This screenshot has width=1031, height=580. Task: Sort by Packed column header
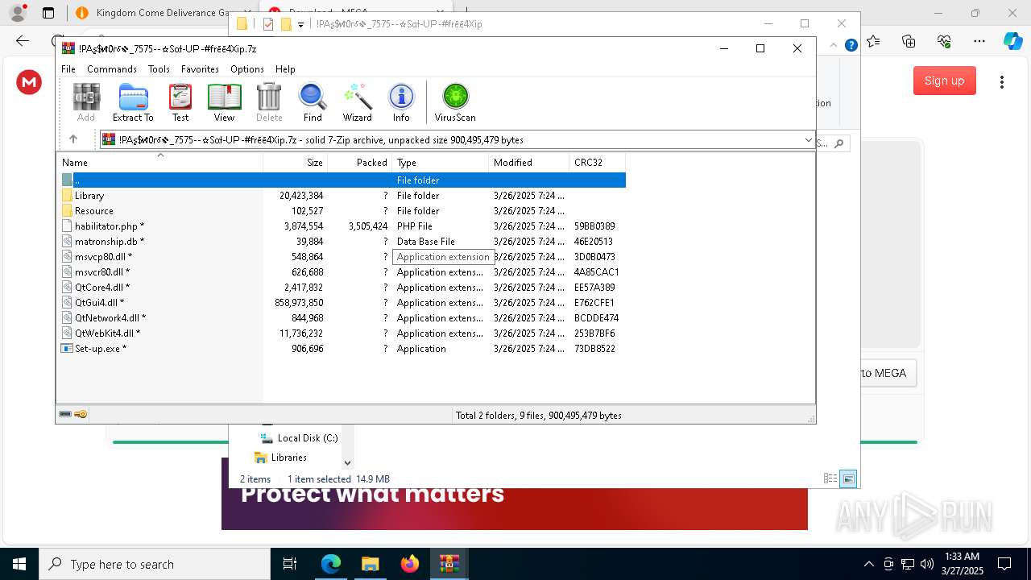click(359, 163)
